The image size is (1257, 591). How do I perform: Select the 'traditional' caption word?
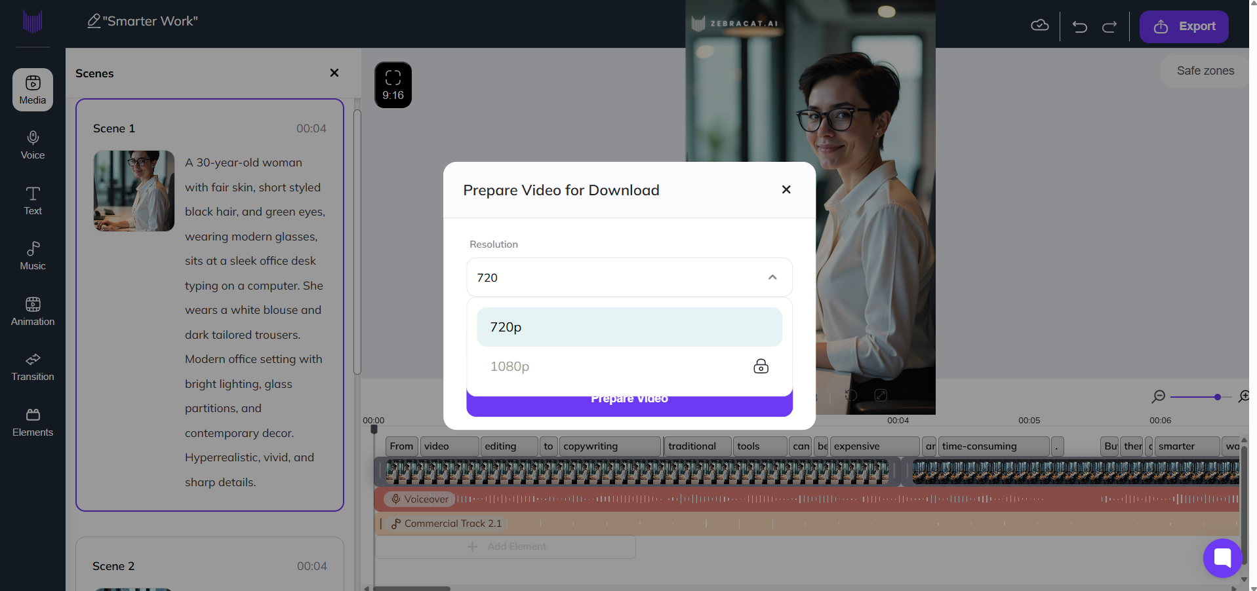pyautogui.click(x=698, y=446)
